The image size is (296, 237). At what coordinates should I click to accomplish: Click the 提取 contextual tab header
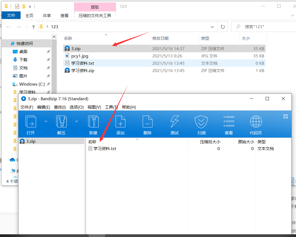click(x=95, y=7)
